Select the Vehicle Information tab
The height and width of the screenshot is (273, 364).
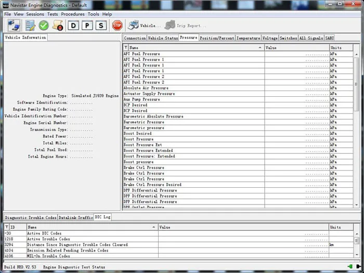pos(25,37)
